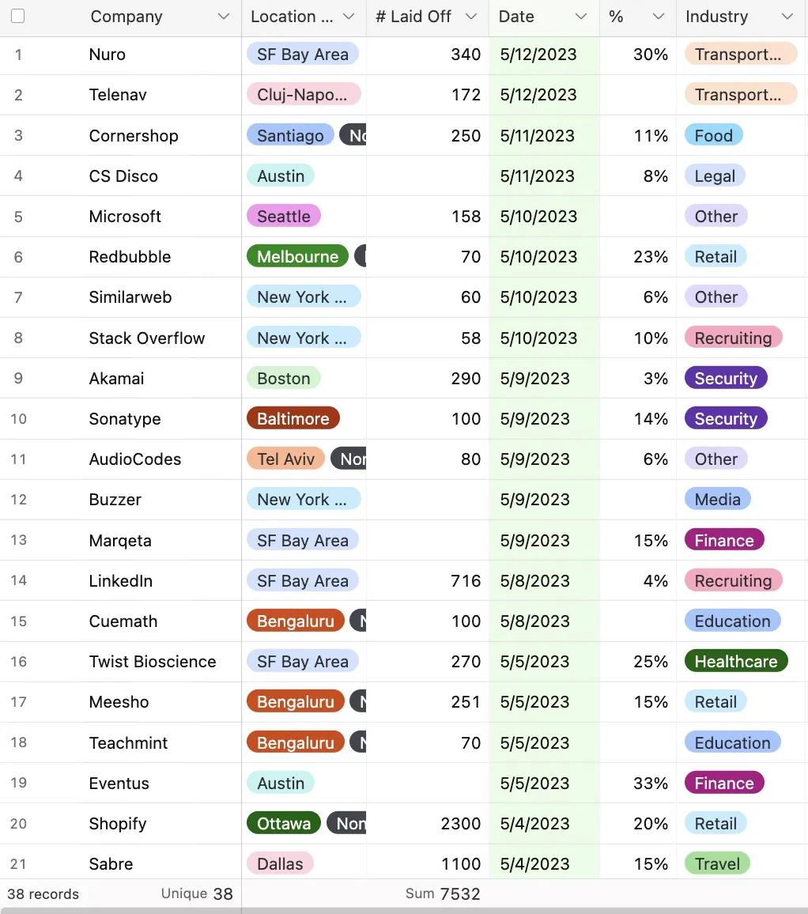Expand the Location column header chevron
Screen dimensions: 808x914
click(349, 17)
